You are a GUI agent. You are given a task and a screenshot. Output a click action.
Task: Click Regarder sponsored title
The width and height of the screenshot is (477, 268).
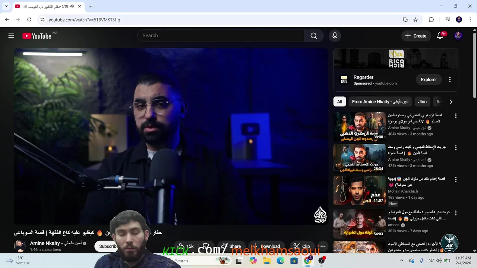click(x=363, y=77)
